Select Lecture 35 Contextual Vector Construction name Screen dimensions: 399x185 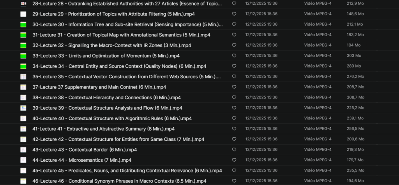tap(127, 76)
